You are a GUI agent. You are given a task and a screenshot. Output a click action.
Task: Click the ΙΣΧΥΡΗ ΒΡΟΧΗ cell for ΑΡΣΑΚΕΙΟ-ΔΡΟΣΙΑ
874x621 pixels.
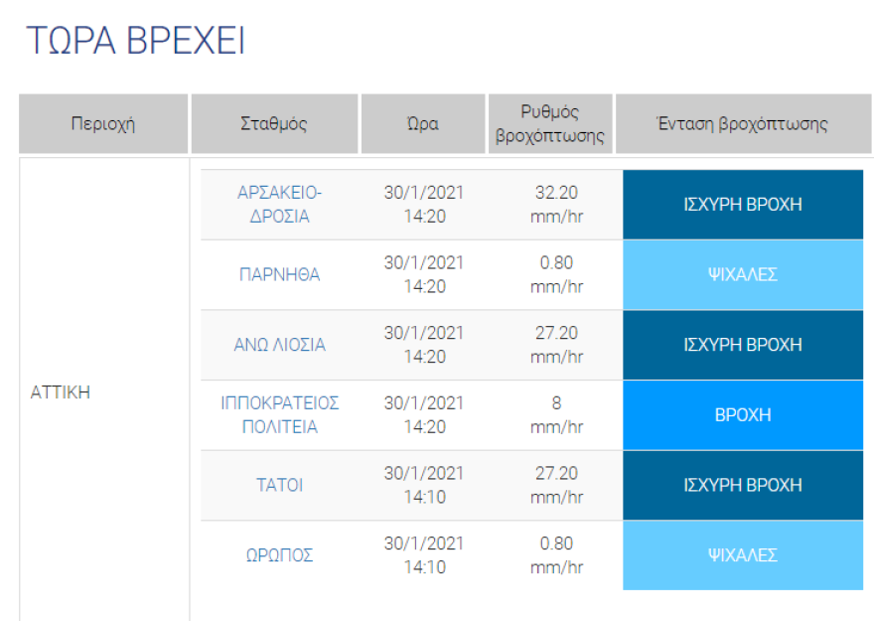[743, 205]
